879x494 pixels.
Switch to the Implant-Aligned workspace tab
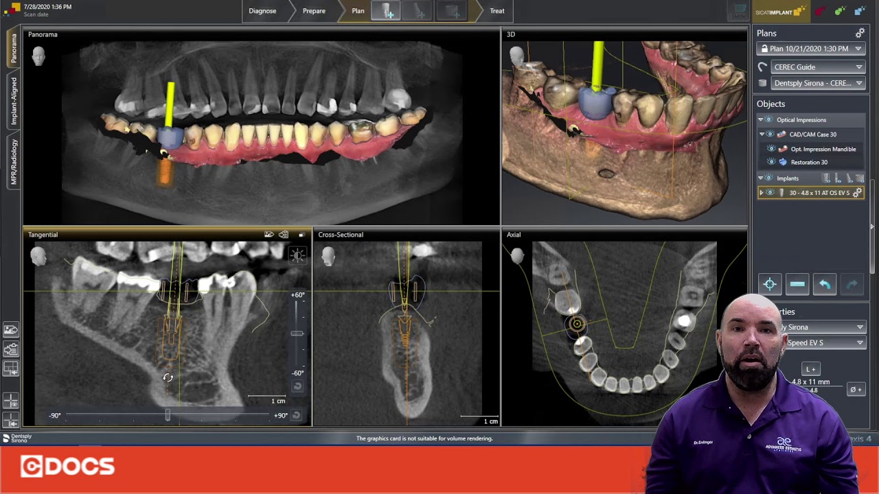[12, 101]
